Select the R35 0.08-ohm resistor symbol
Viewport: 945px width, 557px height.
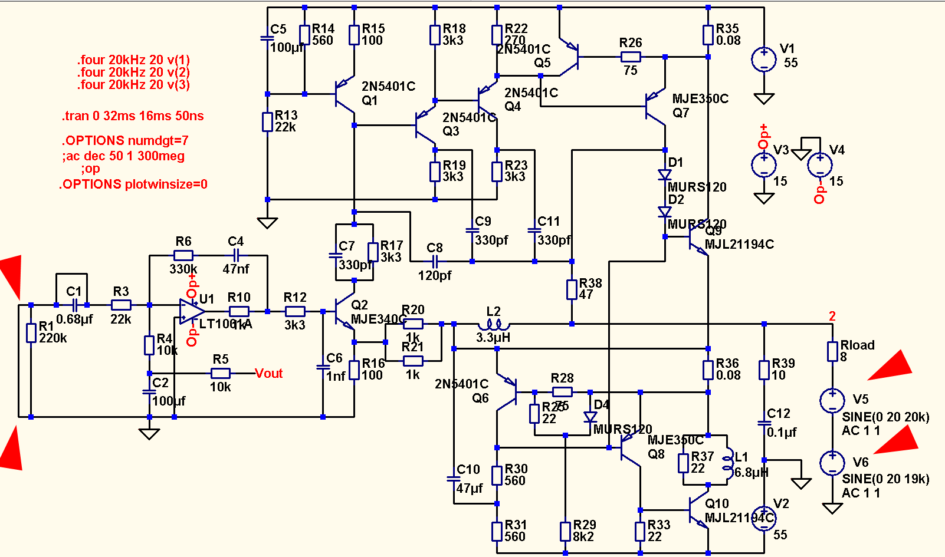pos(708,35)
